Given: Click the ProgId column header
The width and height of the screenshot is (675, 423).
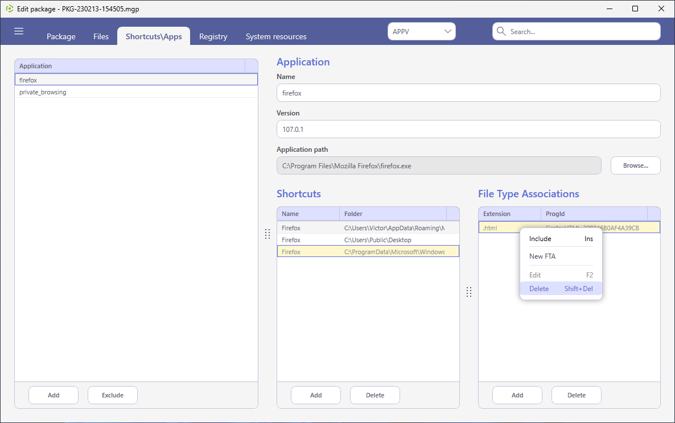Looking at the screenshot, I should click(594, 214).
